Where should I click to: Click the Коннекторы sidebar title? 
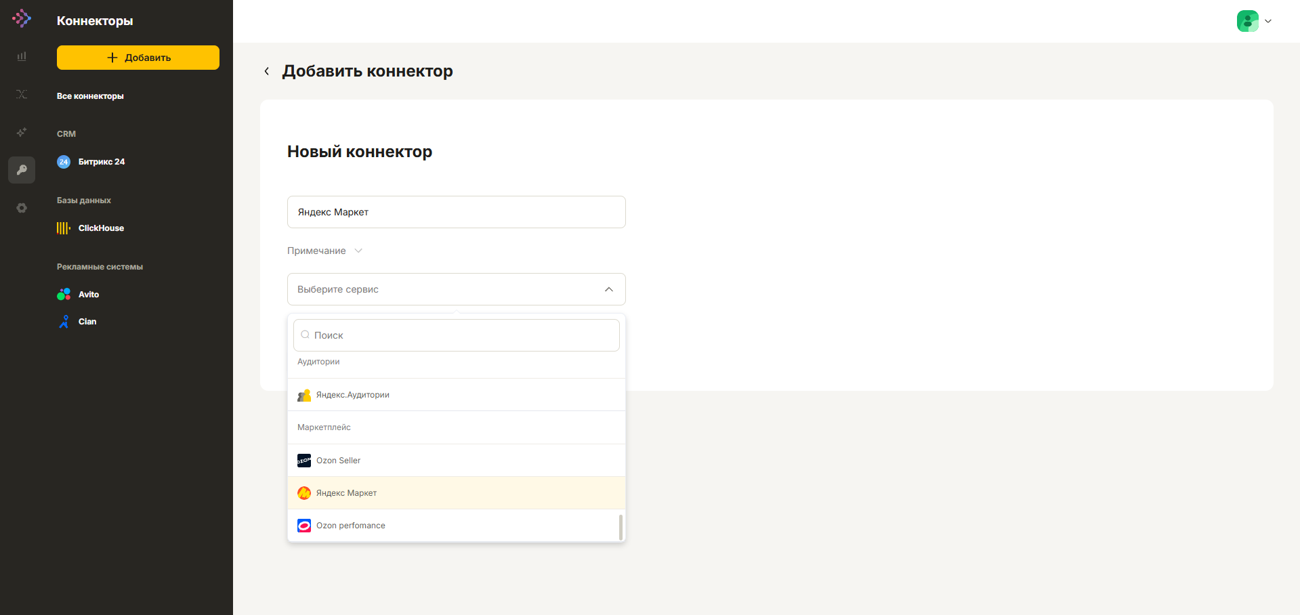tap(95, 21)
